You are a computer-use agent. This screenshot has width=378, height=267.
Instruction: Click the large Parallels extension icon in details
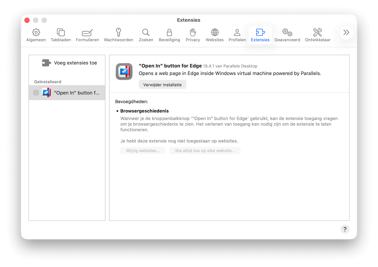point(124,72)
